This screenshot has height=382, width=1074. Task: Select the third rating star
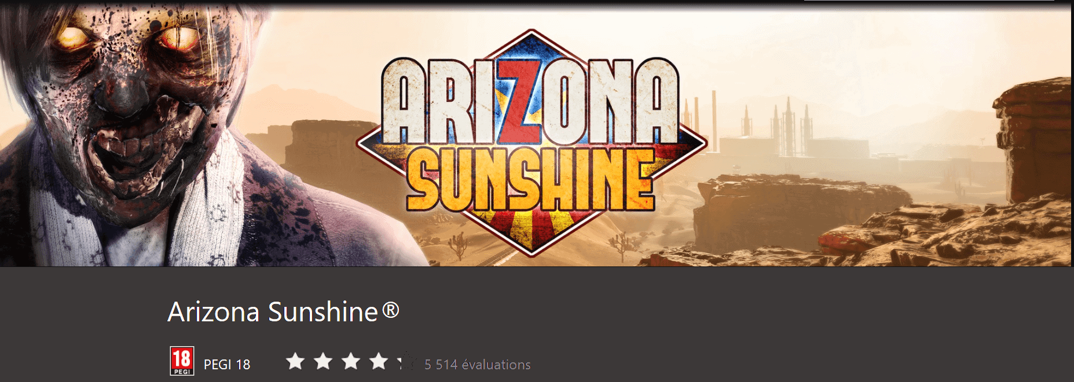tap(351, 362)
